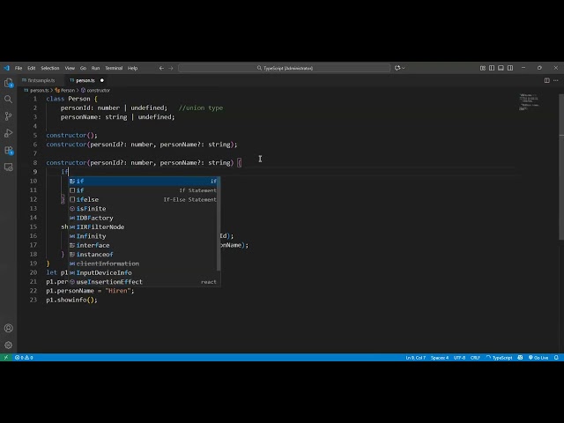Select the 'ifelse' If-Else Statement suggestion
The height and width of the screenshot is (423, 564).
pyautogui.click(x=144, y=199)
